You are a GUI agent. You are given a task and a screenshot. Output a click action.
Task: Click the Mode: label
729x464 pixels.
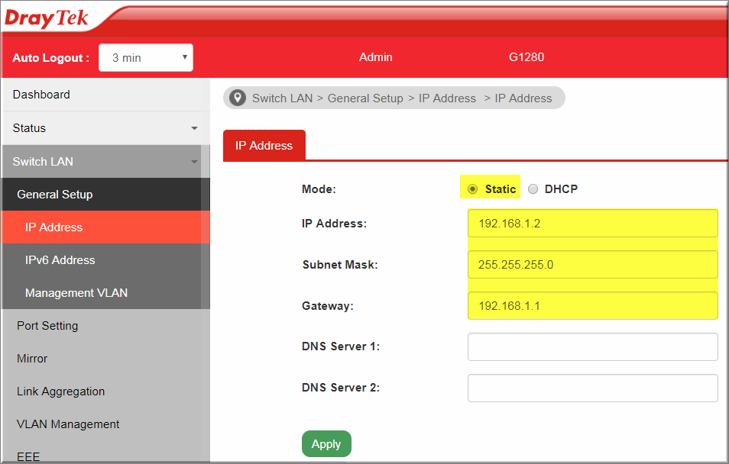[319, 189]
